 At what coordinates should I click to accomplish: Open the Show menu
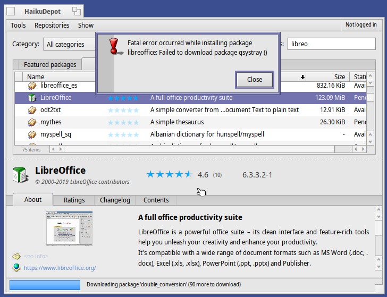86,25
